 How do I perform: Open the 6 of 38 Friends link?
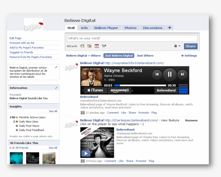tap(19, 148)
